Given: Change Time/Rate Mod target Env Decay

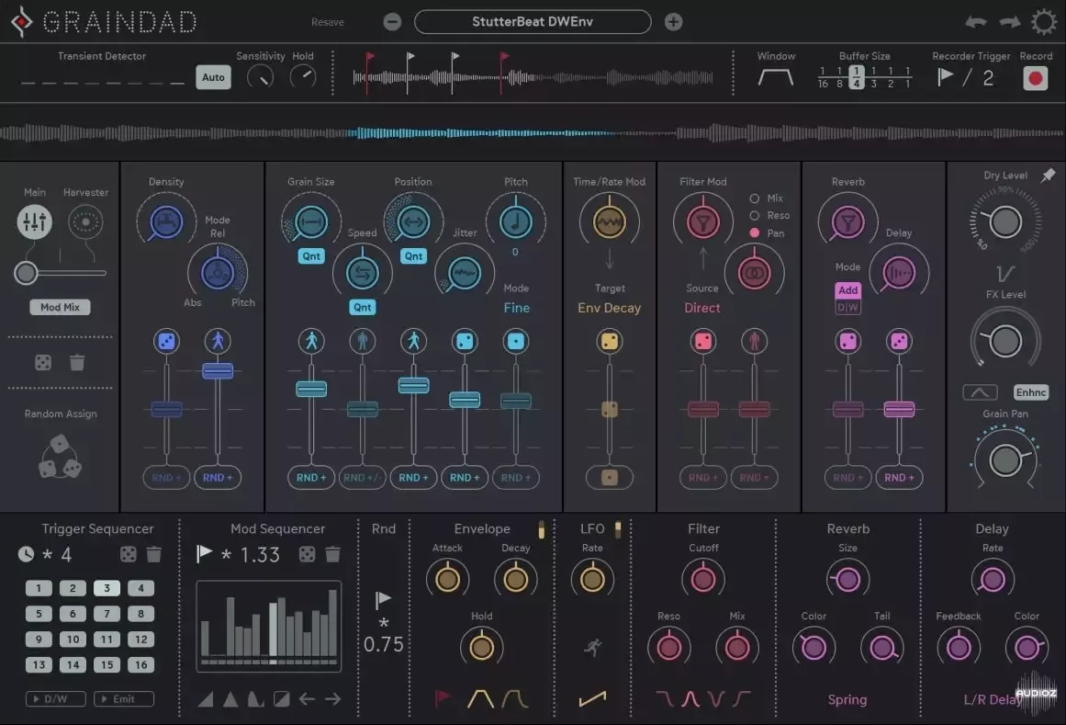Looking at the screenshot, I should click(609, 308).
